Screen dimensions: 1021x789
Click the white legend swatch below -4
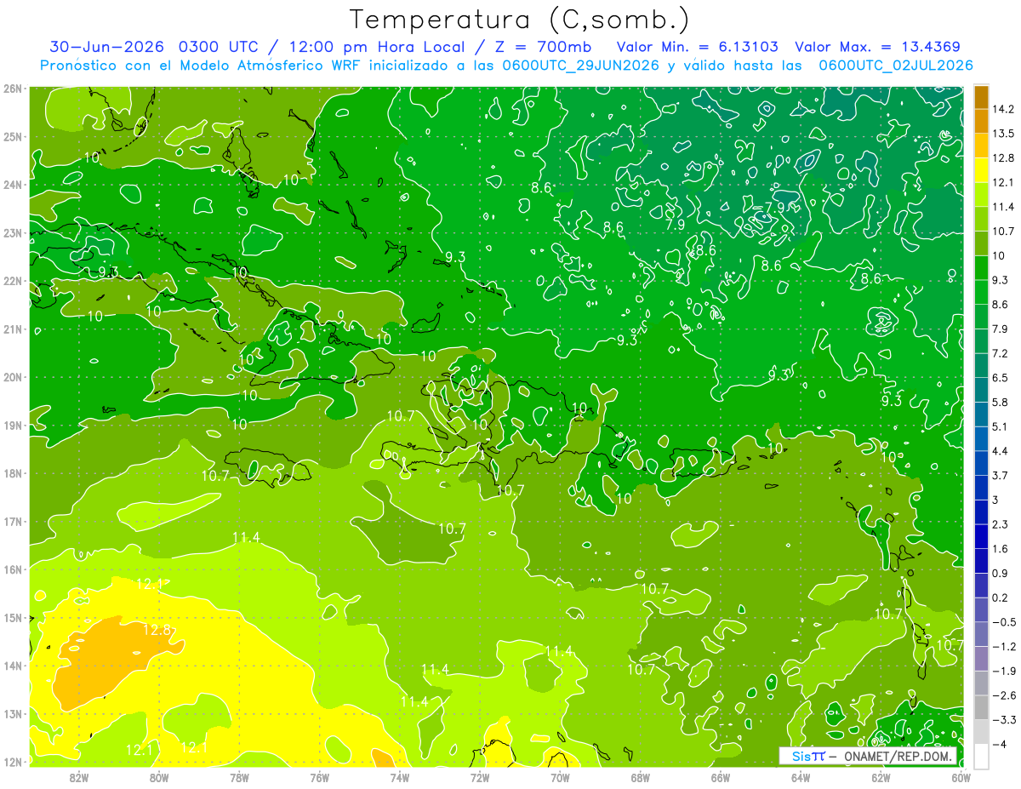click(x=981, y=757)
